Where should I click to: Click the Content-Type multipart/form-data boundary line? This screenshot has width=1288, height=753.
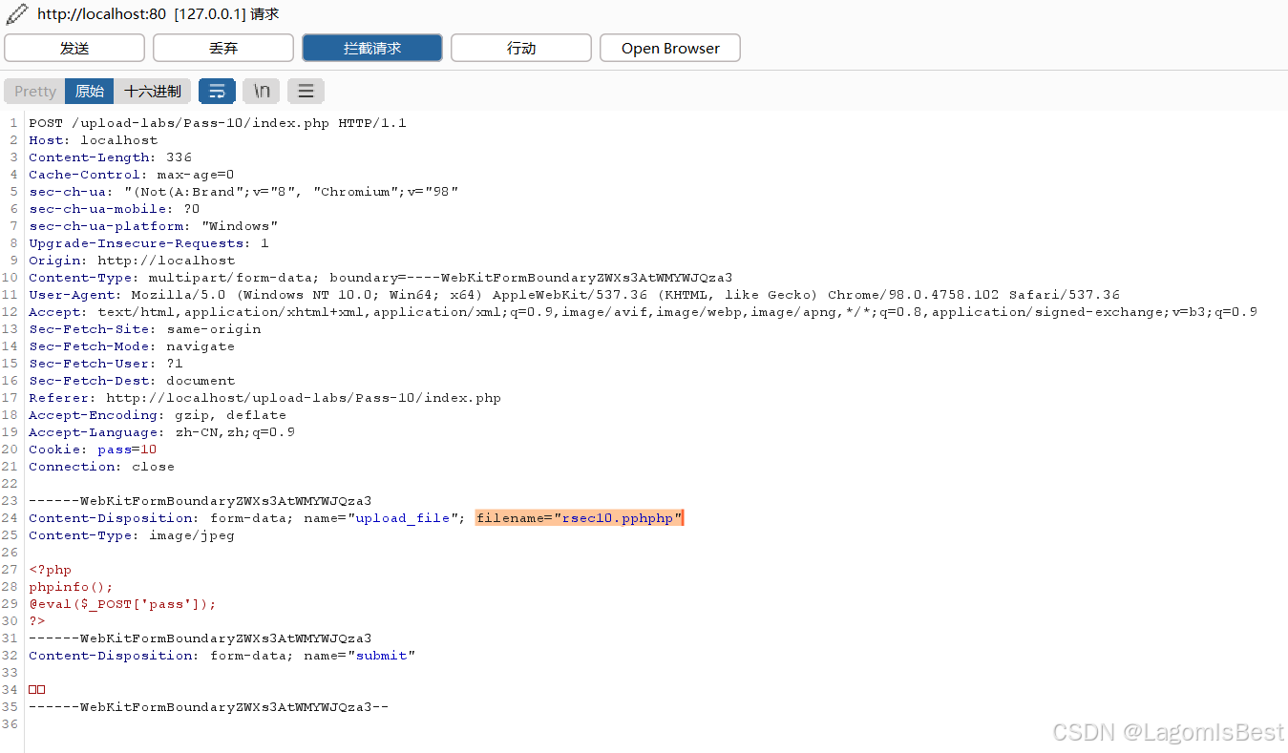pyautogui.click(x=381, y=278)
